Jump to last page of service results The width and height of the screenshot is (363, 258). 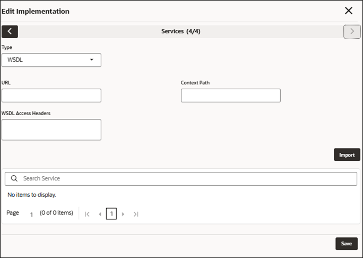tap(136, 214)
